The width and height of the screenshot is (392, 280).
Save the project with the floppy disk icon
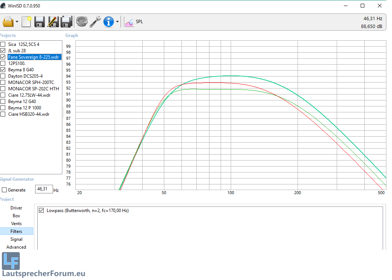40,22
